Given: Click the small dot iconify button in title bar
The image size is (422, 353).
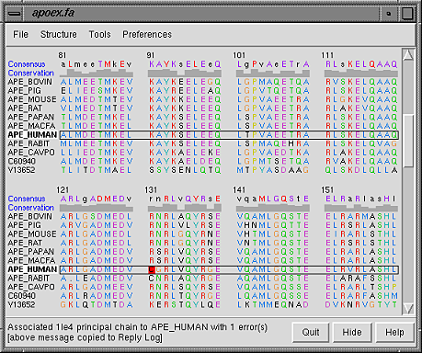Looking at the screenshot, I should [x=389, y=14].
